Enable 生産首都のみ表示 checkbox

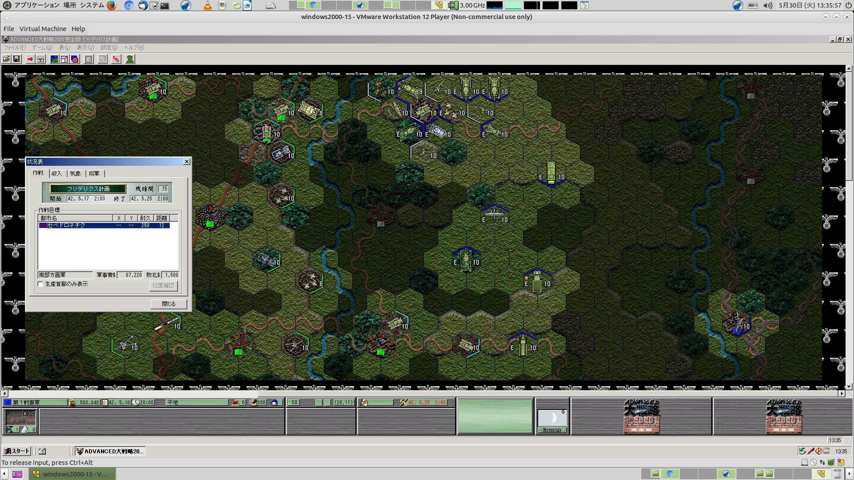pyautogui.click(x=40, y=284)
